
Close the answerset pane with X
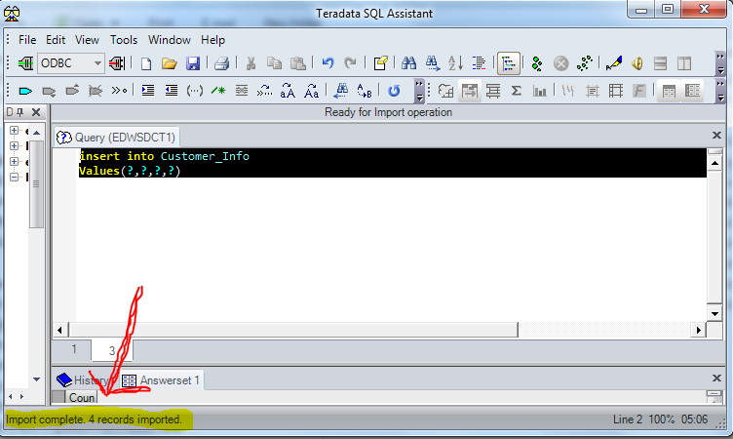point(716,378)
